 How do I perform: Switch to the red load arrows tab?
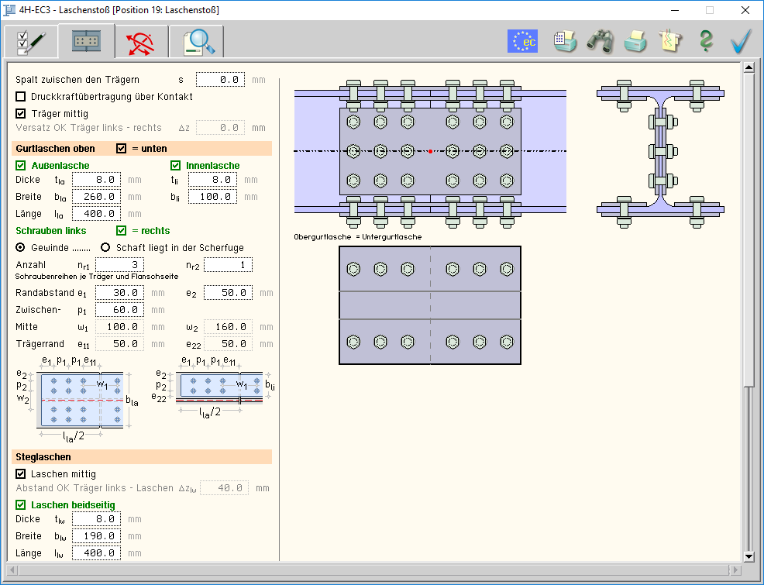tap(141, 41)
